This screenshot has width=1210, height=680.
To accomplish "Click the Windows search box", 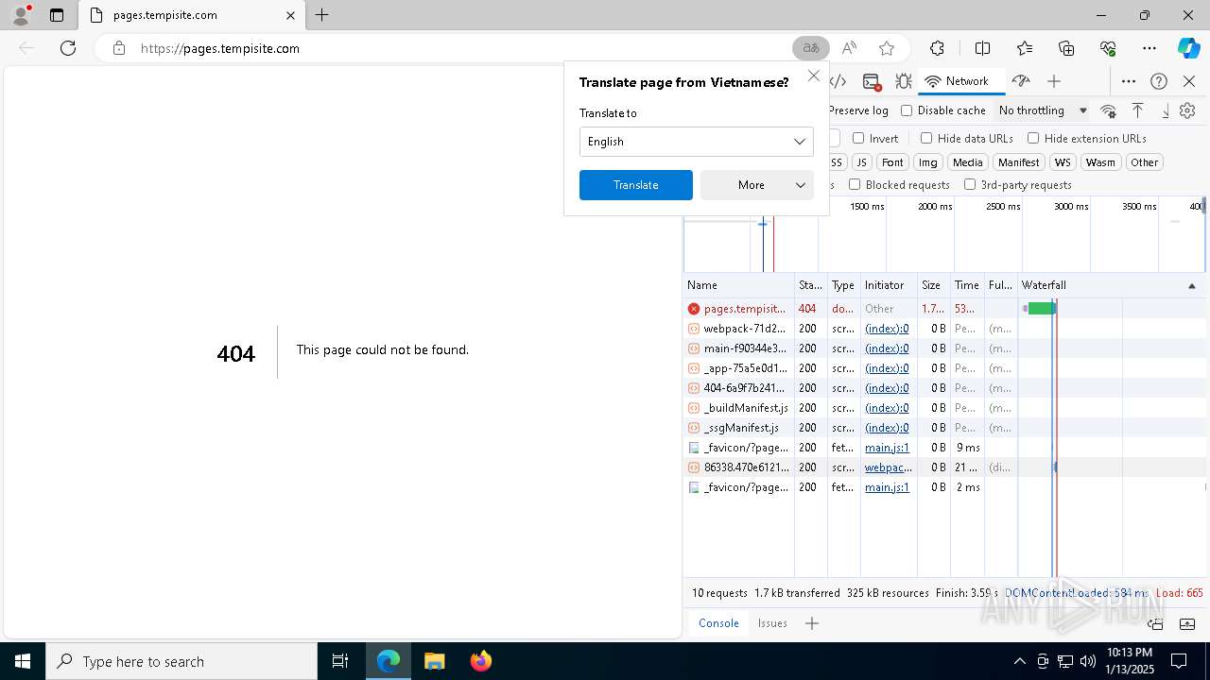I will [x=181, y=661].
